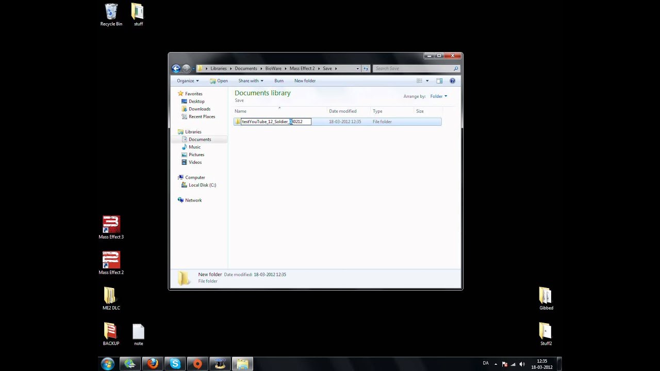Screen dimensions: 660x371
Task: Select the Gibbed folder on desktop
Action: 546,298
